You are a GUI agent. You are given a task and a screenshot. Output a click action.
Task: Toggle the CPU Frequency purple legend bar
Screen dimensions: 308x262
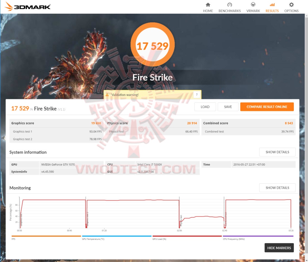258,236
